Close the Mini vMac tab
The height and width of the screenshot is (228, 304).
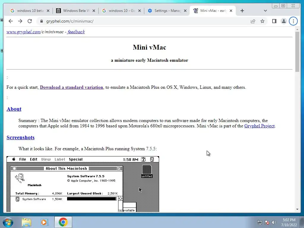click(231, 11)
